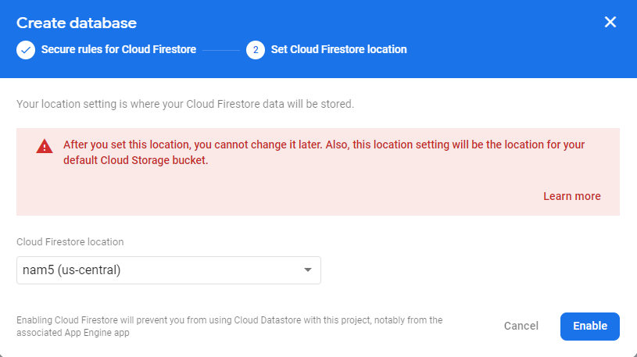Open the Learn more link
The width and height of the screenshot is (637, 357).
571,196
